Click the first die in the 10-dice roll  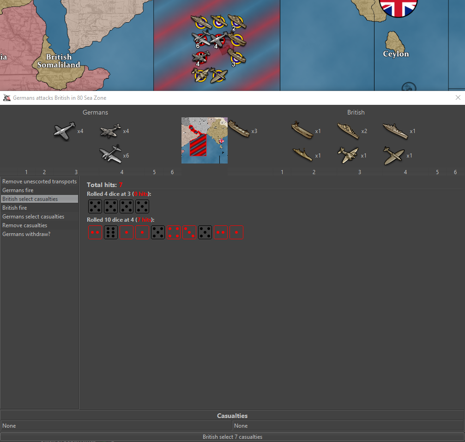point(95,232)
